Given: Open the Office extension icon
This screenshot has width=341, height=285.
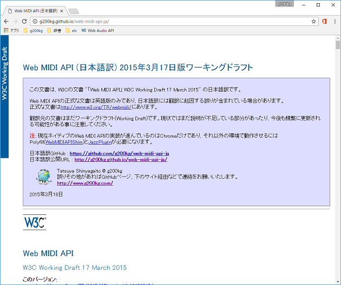Looking at the screenshot, I should pos(324,21).
